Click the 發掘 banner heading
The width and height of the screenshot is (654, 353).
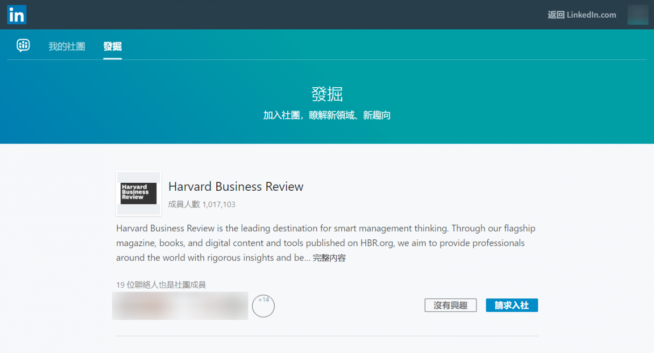pyautogui.click(x=327, y=94)
